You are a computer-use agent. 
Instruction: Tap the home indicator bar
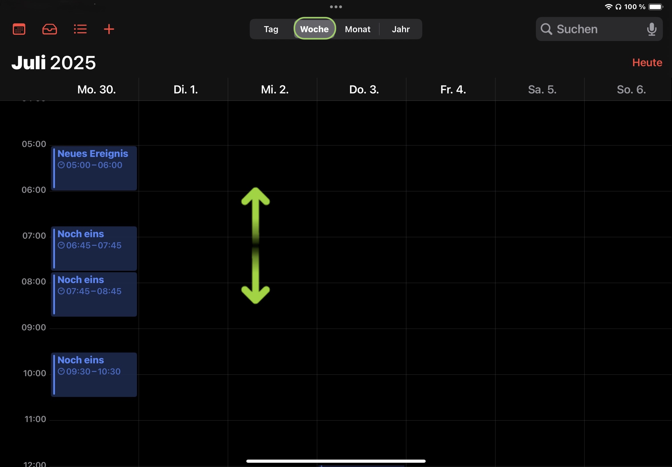[x=336, y=461]
